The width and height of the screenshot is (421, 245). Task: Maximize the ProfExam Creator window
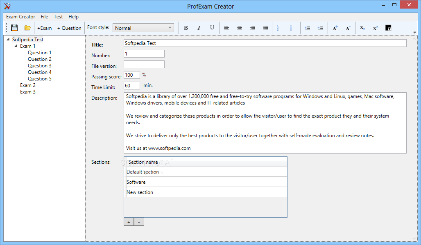394,5
